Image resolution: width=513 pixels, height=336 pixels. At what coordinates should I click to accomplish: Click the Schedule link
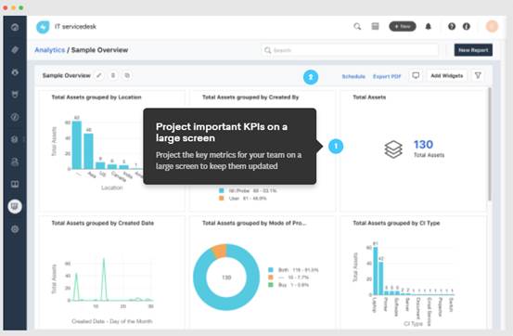353,76
